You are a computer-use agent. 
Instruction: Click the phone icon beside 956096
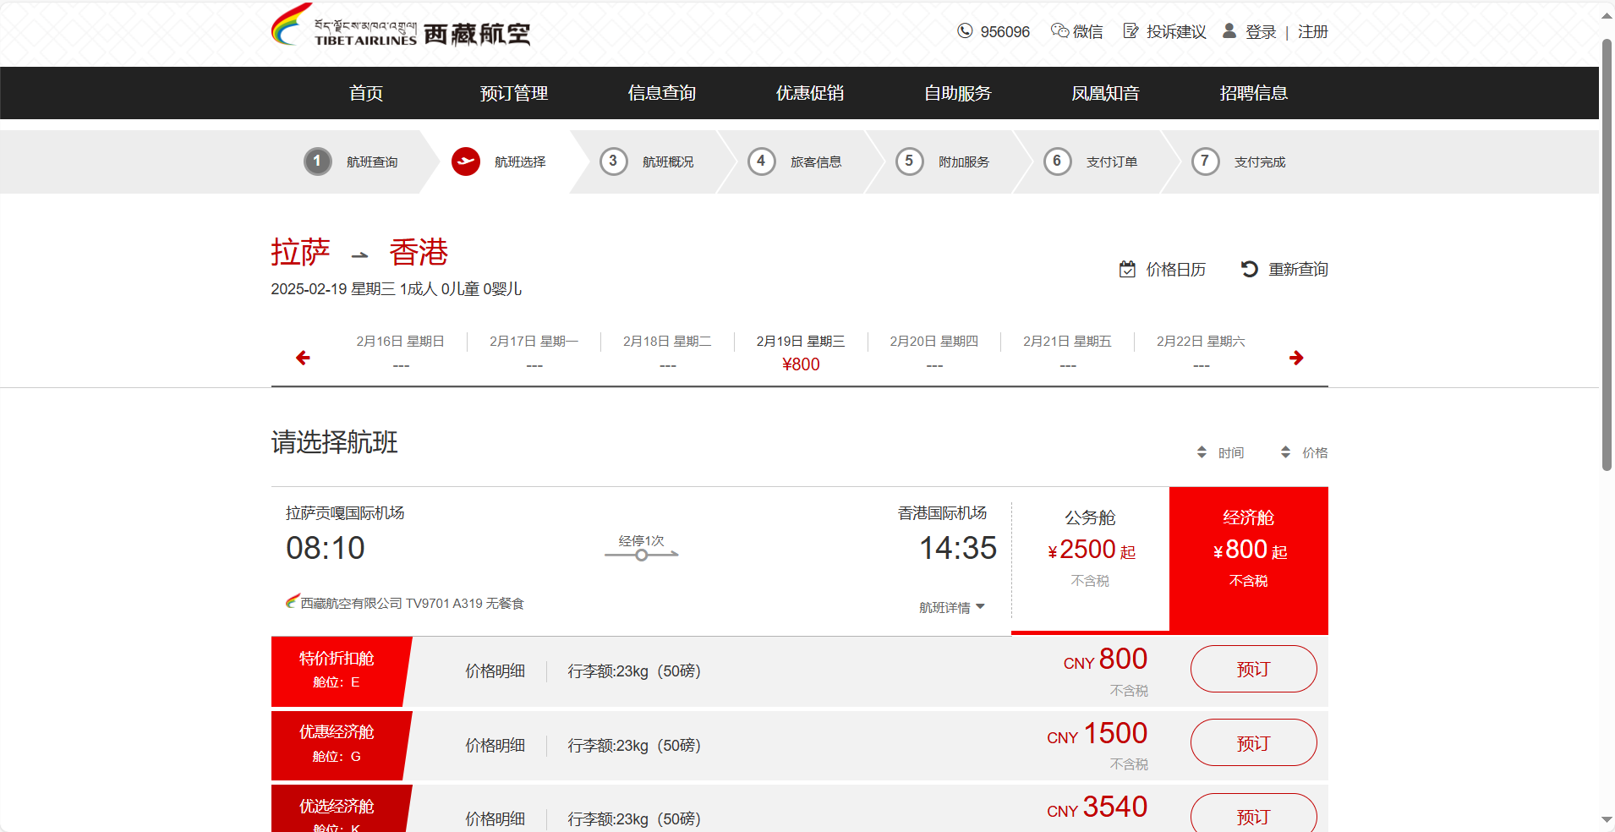click(x=965, y=31)
